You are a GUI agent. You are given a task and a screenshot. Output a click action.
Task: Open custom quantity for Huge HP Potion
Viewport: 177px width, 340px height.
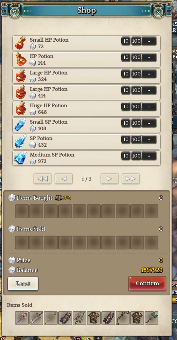pyautogui.click(x=149, y=107)
